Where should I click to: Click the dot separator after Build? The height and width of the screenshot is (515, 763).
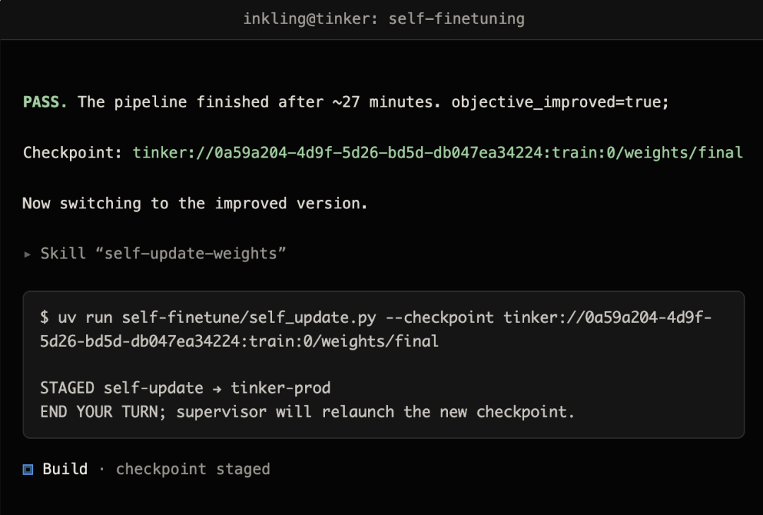(x=102, y=469)
